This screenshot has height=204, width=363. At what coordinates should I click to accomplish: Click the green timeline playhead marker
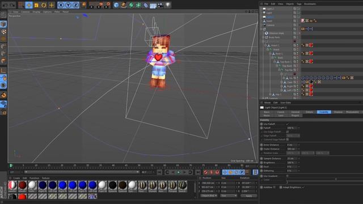click(11, 165)
